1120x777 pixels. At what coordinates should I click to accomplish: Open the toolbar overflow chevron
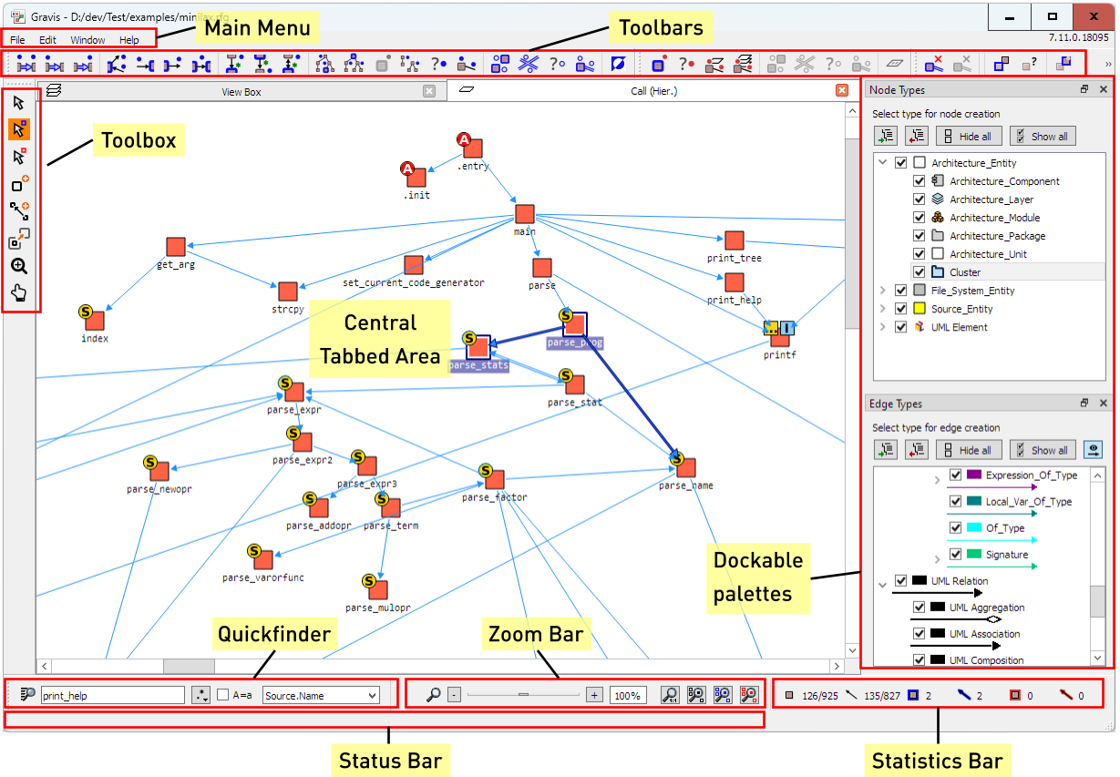click(x=1107, y=65)
